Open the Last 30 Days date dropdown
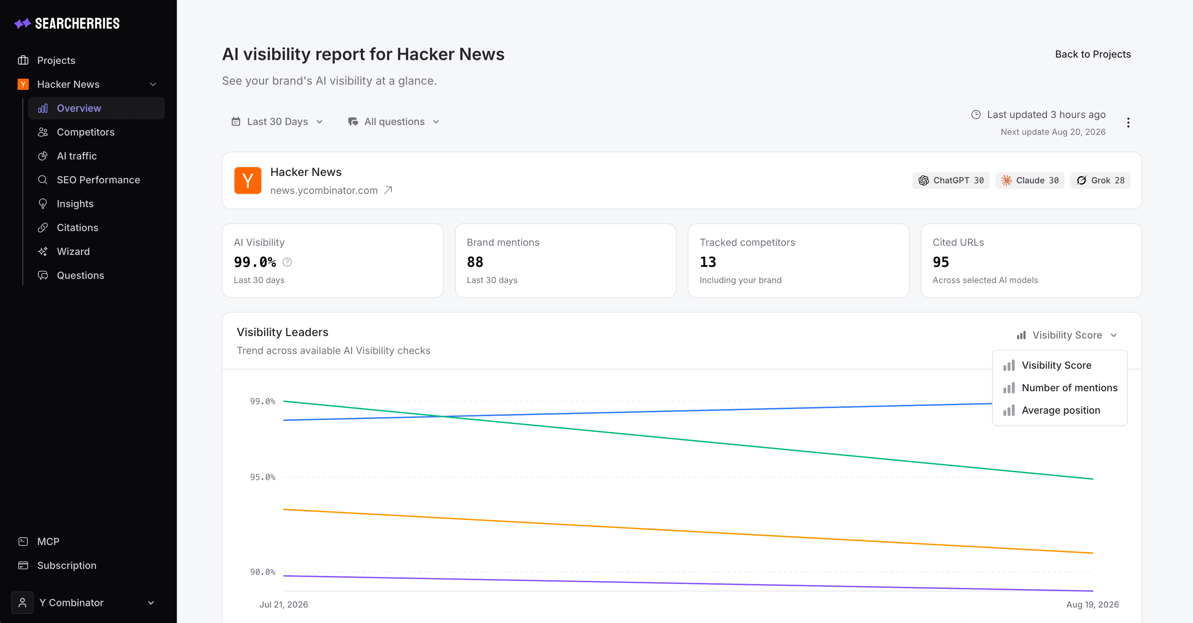This screenshot has width=1193, height=623. (x=277, y=122)
